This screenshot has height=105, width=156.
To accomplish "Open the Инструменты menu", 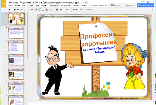I will [x=66, y=6].
